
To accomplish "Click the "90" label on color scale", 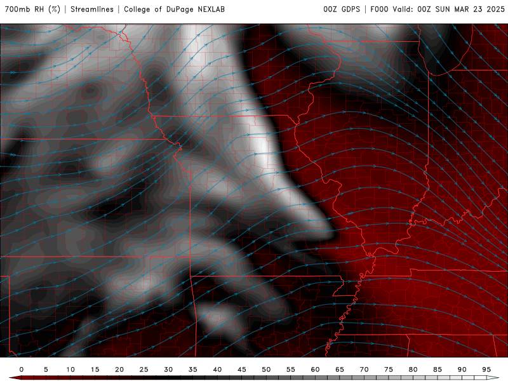I will pos(462,370).
